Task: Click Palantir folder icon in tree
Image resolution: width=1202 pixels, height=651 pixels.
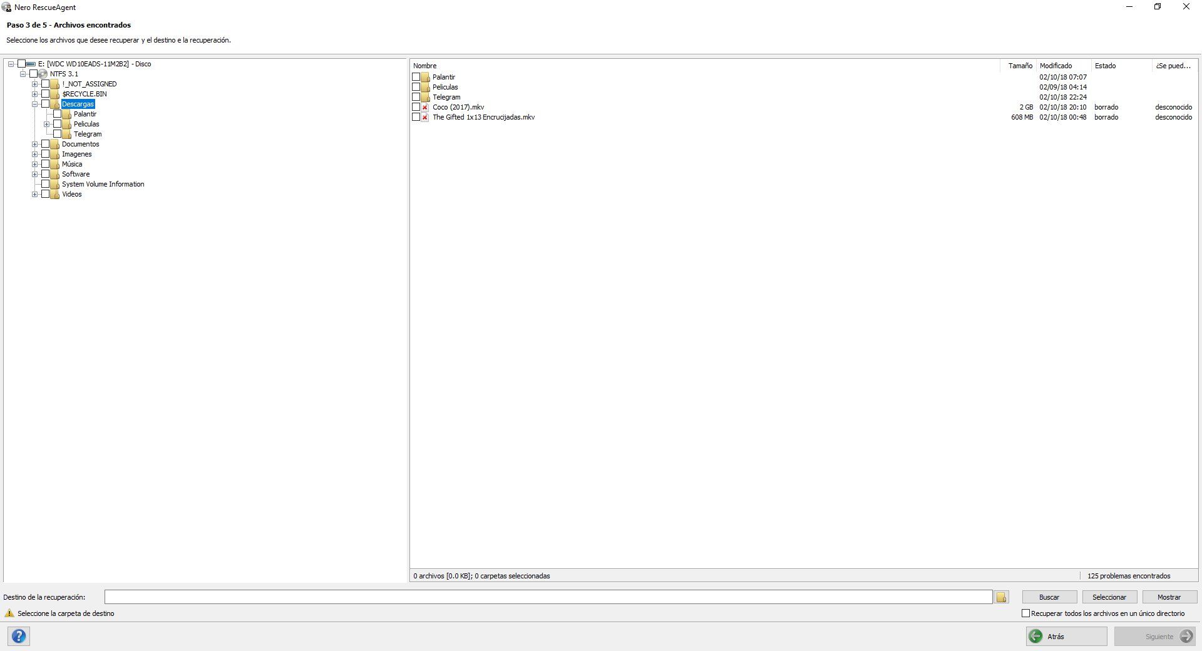Action: tap(67, 114)
